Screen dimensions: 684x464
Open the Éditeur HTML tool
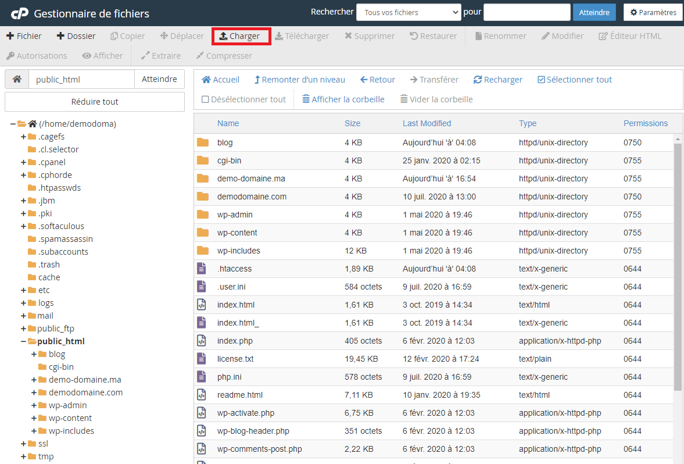pyautogui.click(x=630, y=36)
